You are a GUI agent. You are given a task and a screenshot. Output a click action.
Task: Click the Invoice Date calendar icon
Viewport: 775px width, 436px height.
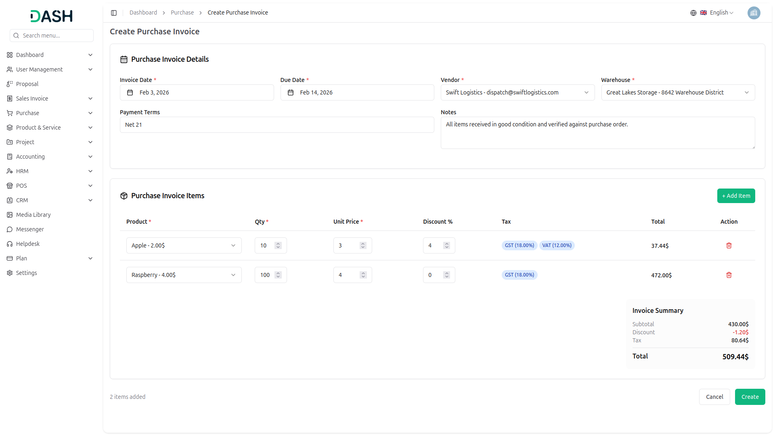point(130,92)
